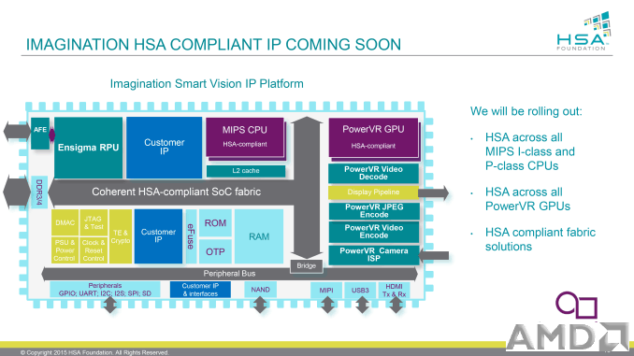Viewport: 634px width, 356px height.
Task: Click the L2 cache block
Action: click(x=246, y=171)
